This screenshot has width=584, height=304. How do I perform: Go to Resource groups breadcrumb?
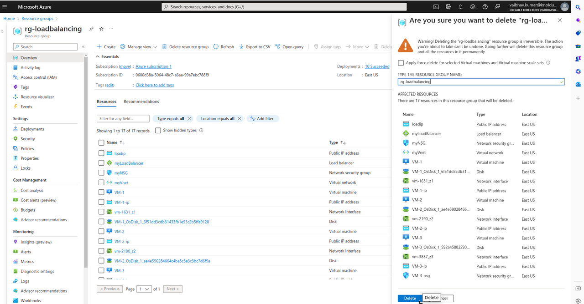[x=37, y=19]
